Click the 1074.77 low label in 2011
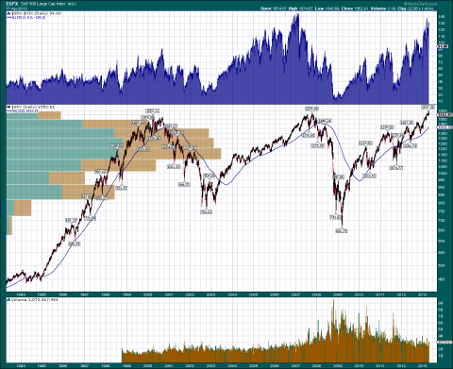453x369 pixels. (x=396, y=168)
